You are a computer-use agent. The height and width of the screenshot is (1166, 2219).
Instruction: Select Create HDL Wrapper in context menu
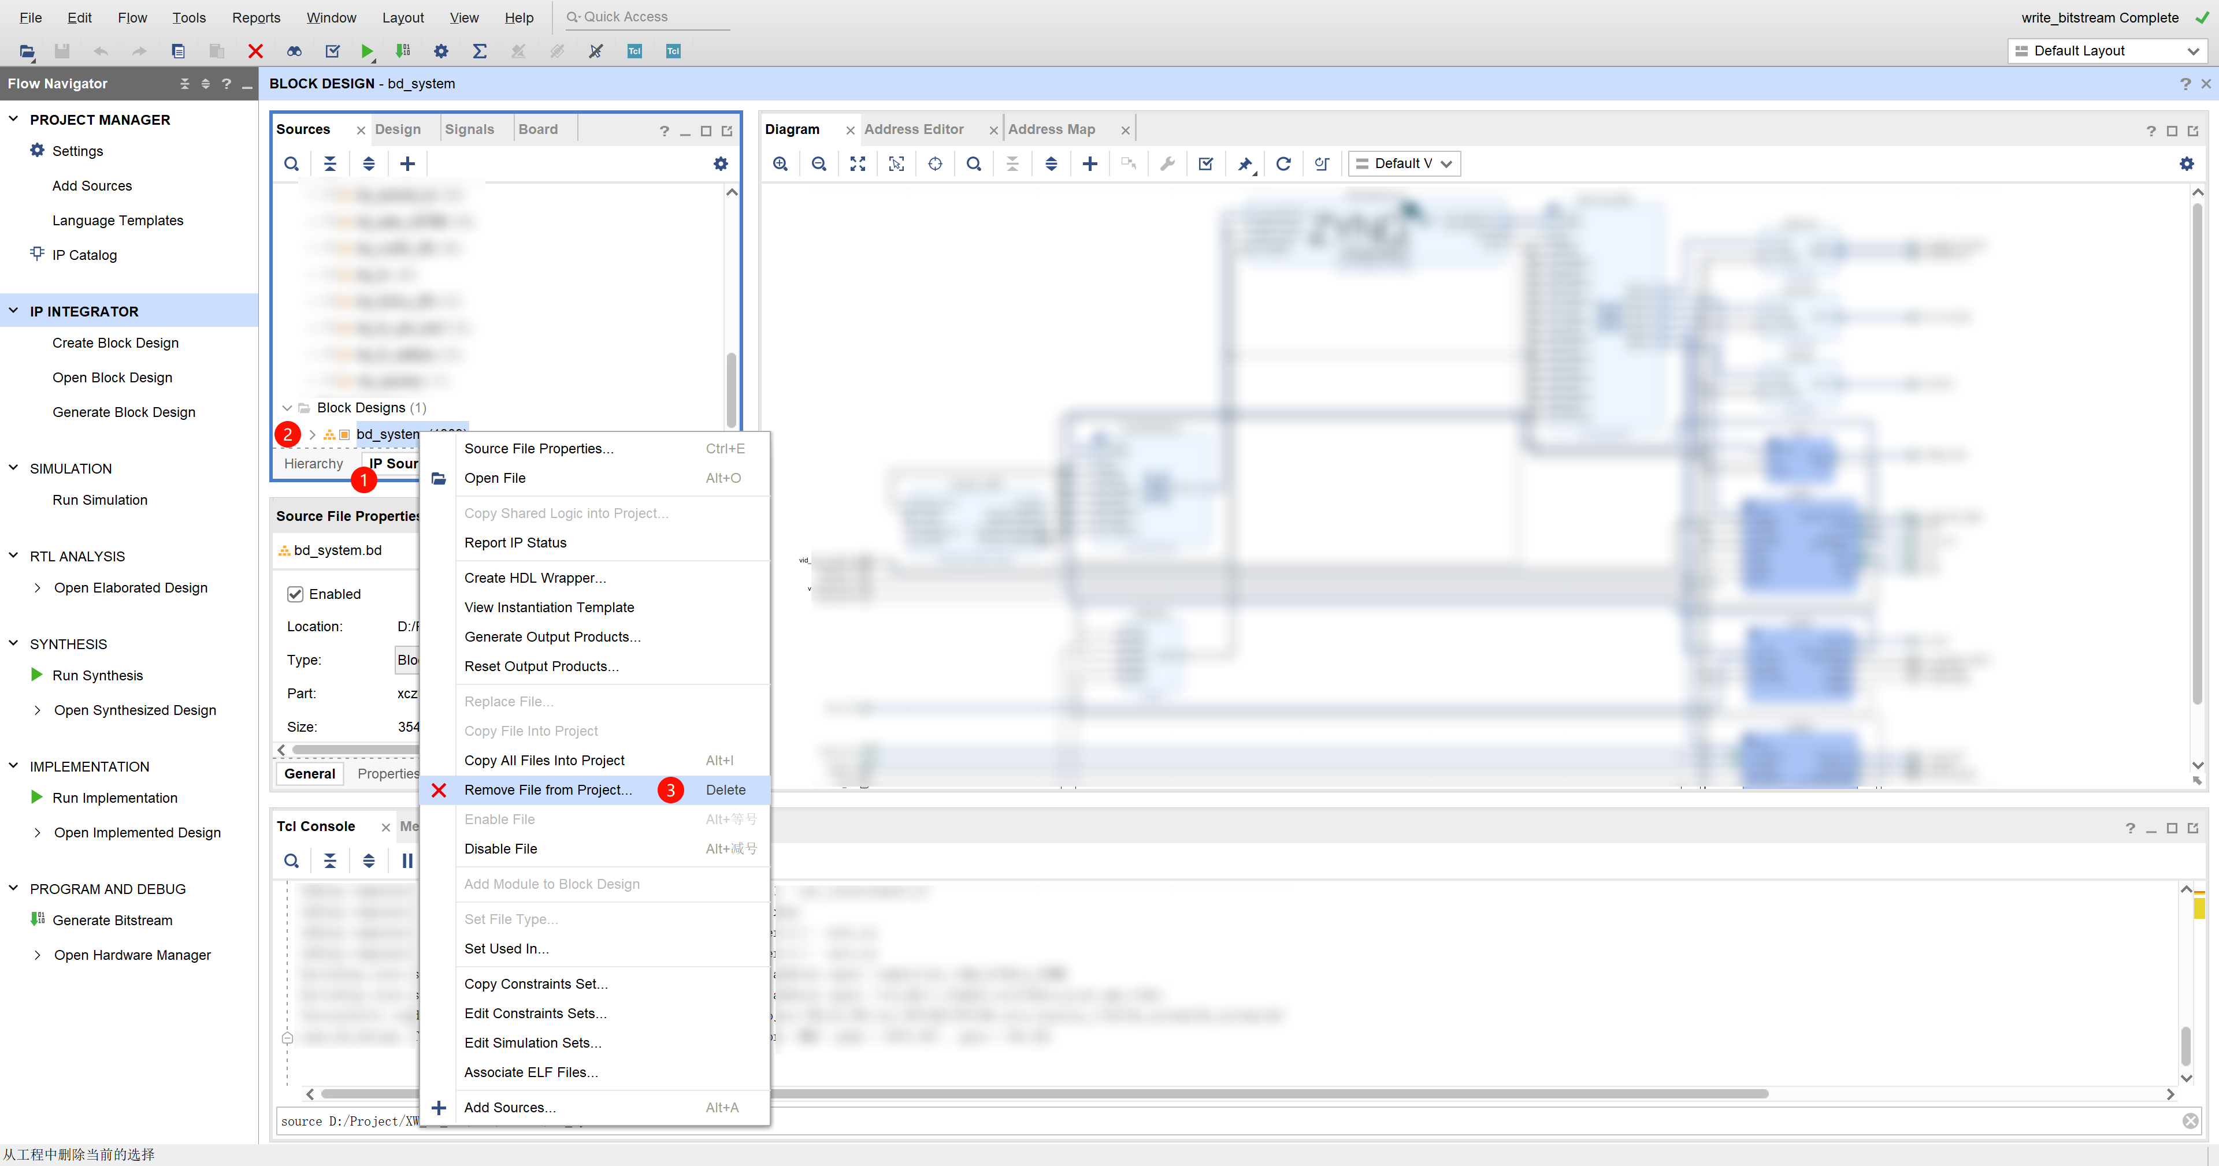tap(595, 578)
